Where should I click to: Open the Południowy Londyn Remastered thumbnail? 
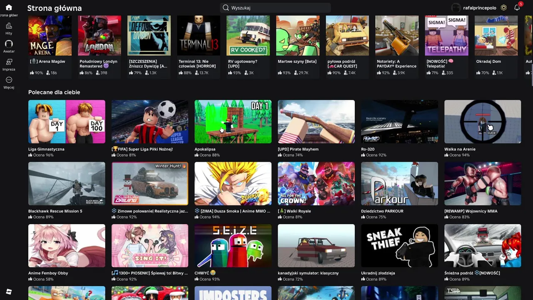click(x=100, y=36)
